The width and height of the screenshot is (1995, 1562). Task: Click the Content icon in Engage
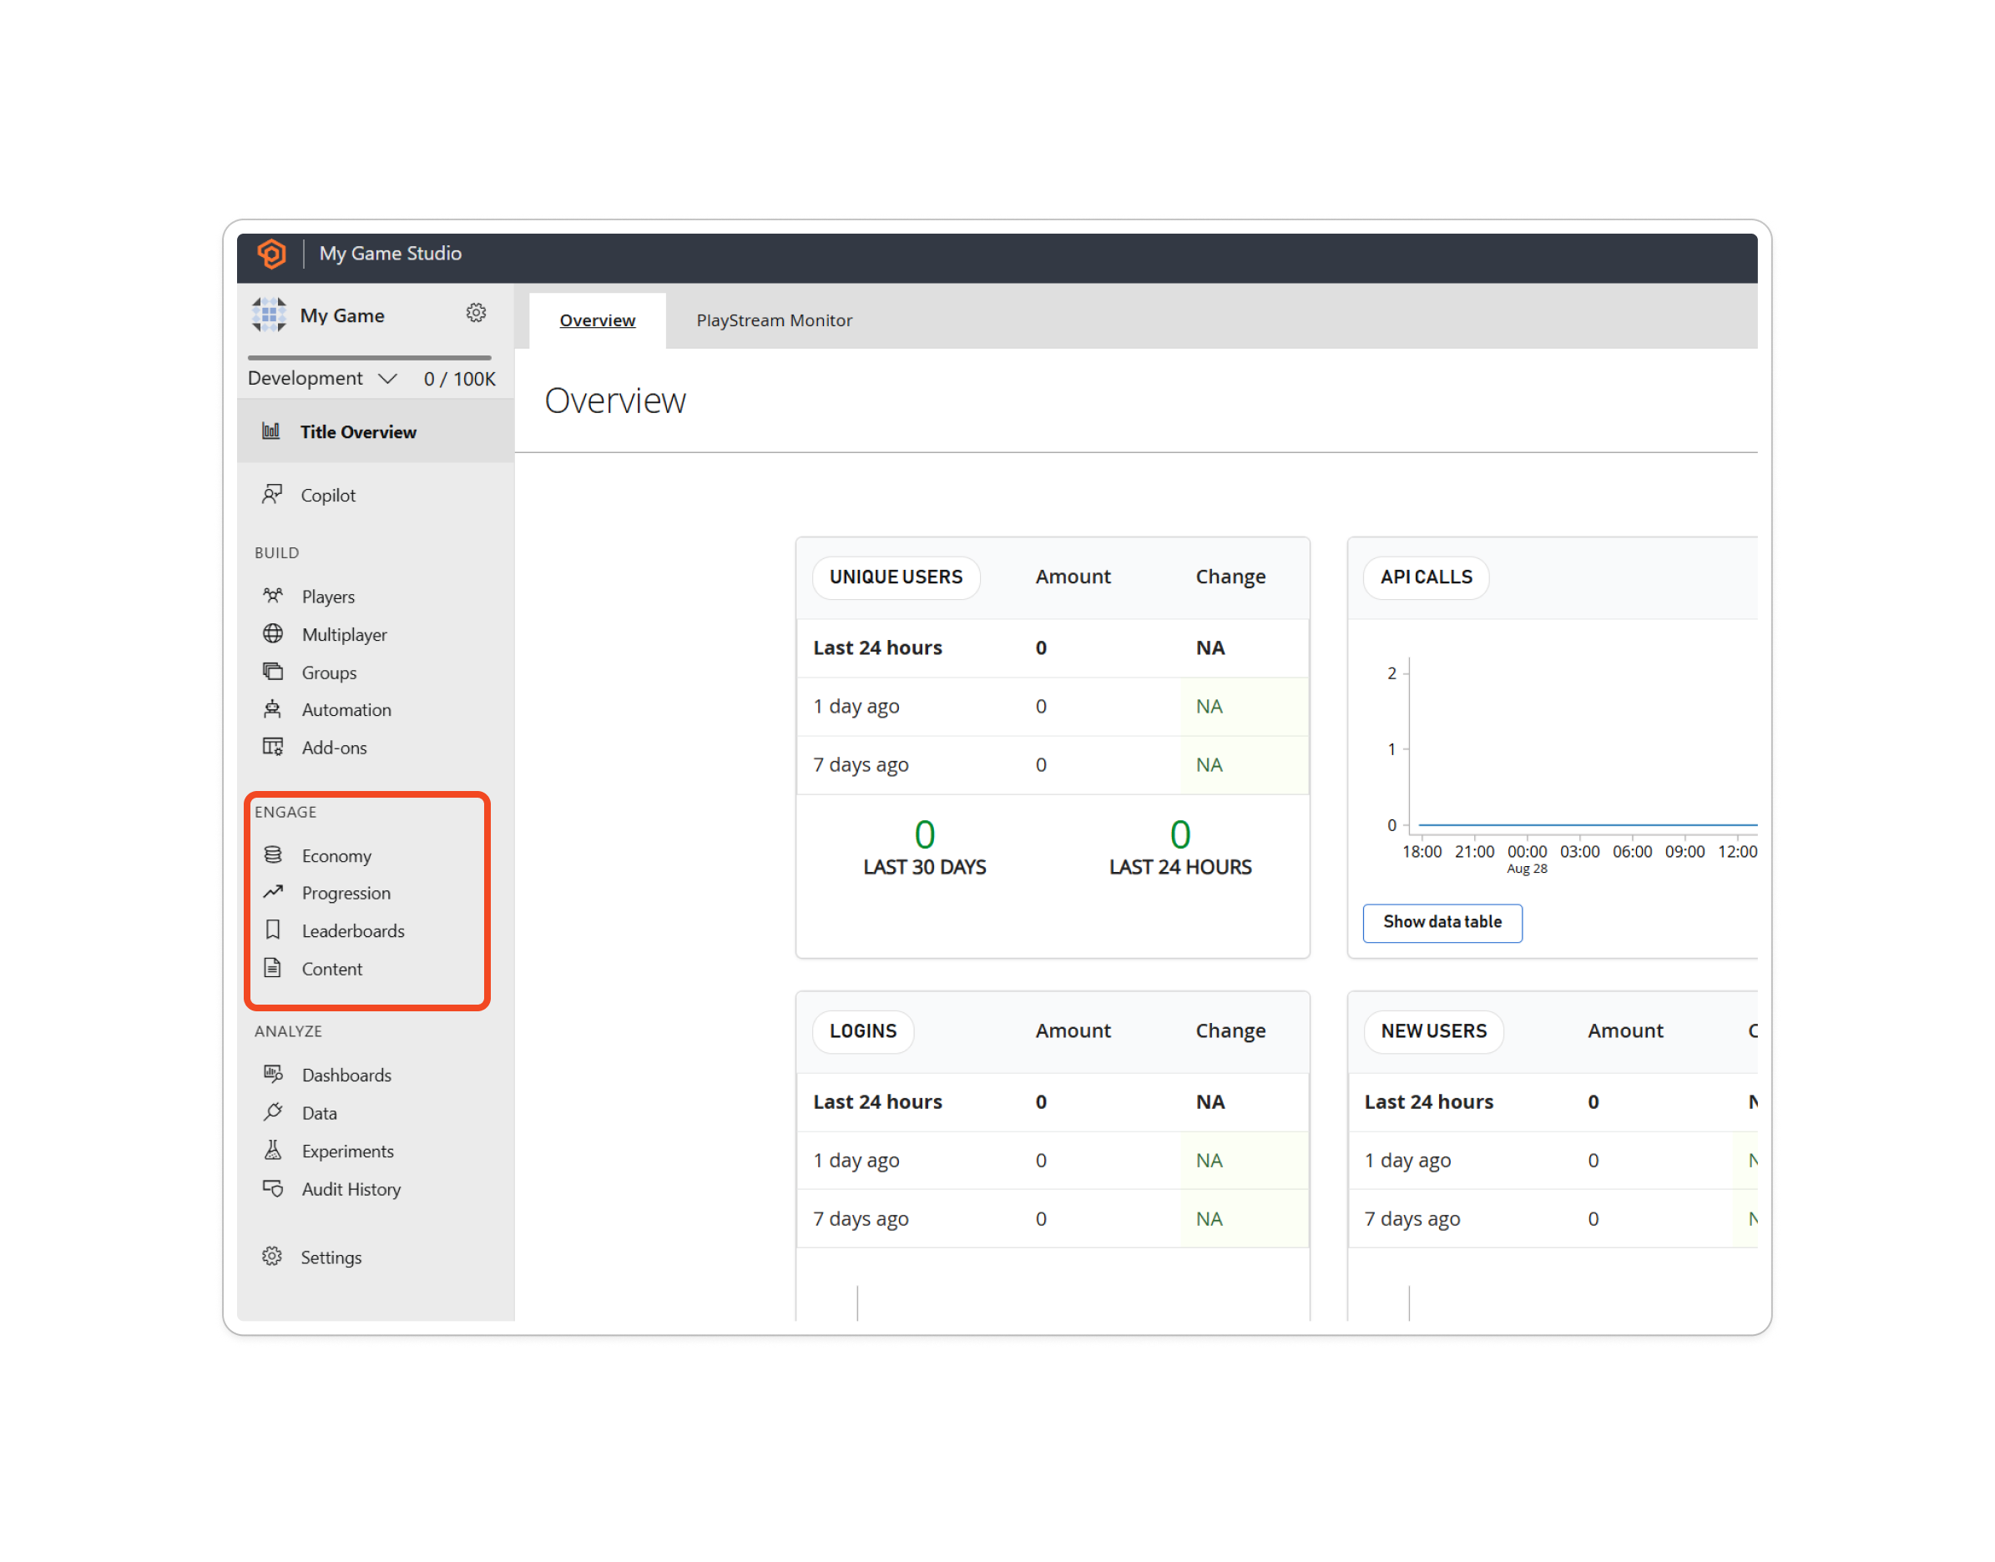(272, 968)
